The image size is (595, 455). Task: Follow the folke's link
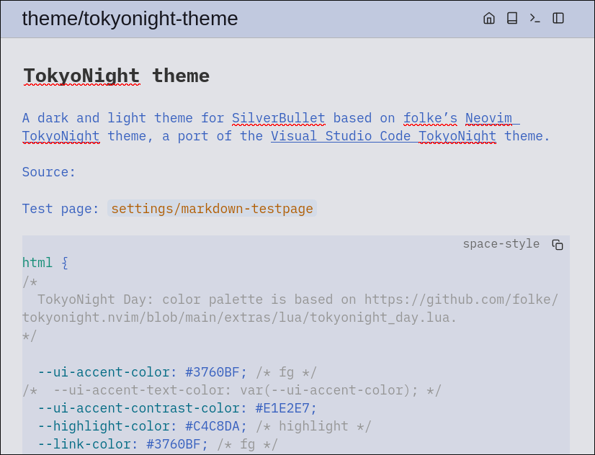click(430, 118)
